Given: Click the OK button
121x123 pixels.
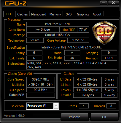Looking at the screenshot, I should 104,117.
